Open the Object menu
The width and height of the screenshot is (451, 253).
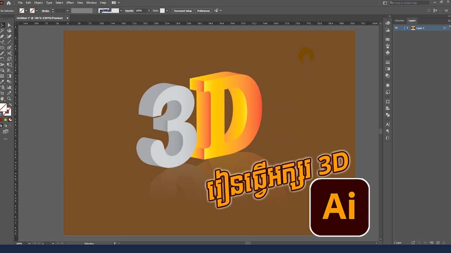coord(38,2)
